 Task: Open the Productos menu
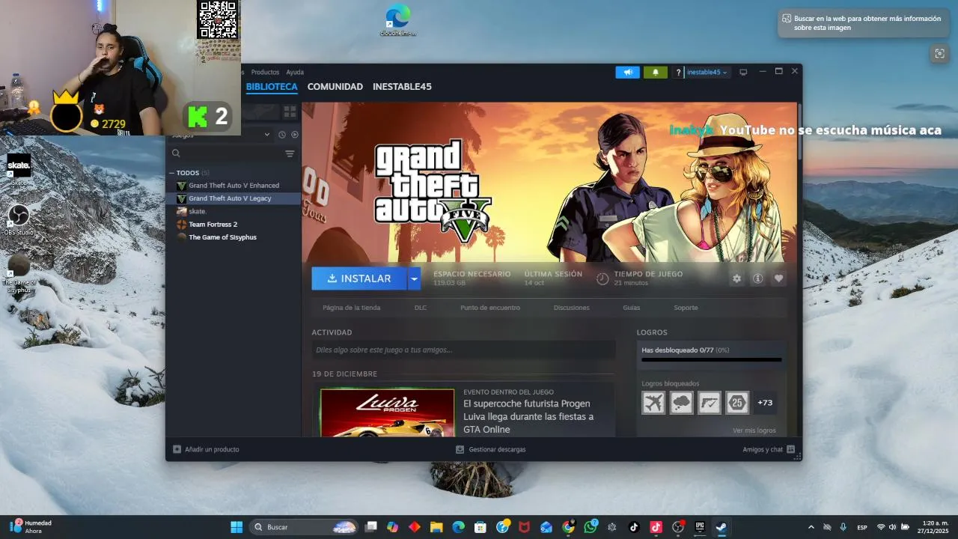[x=265, y=73]
